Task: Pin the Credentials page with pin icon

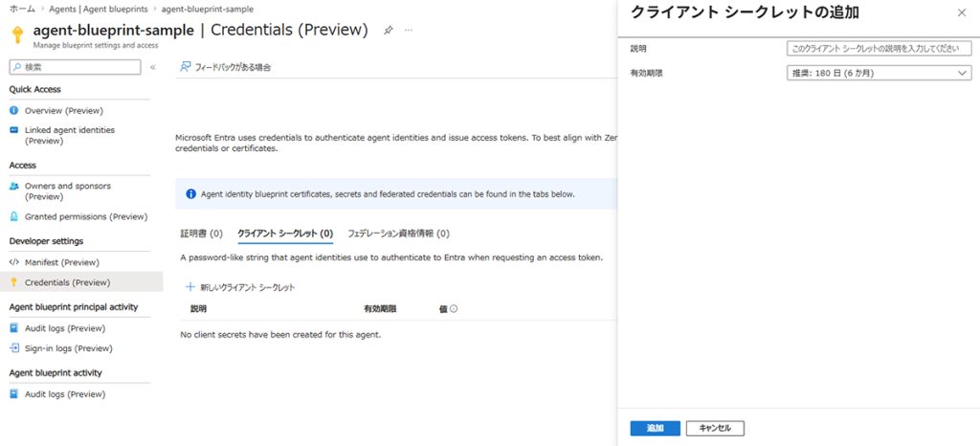Action: [389, 31]
